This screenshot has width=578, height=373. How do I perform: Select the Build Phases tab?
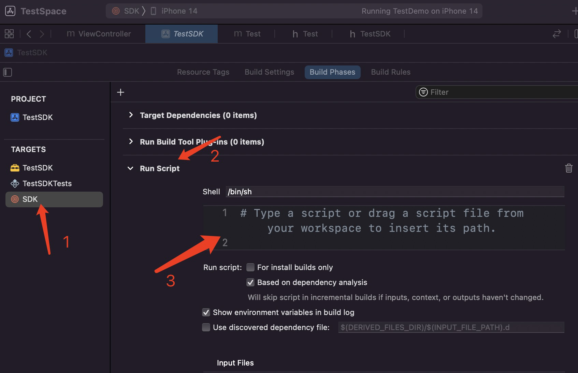(332, 72)
